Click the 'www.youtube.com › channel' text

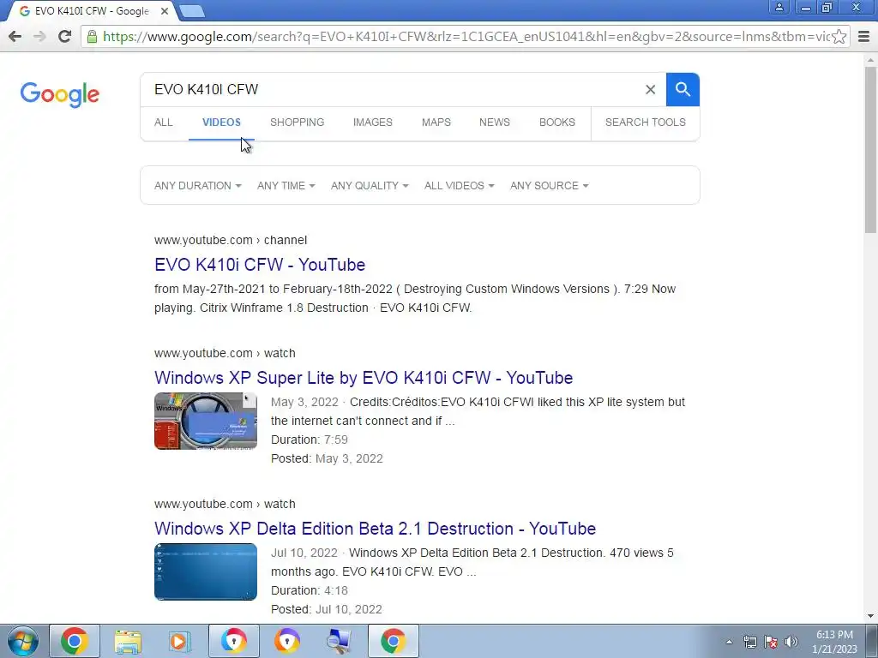click(x=231, y=240)
